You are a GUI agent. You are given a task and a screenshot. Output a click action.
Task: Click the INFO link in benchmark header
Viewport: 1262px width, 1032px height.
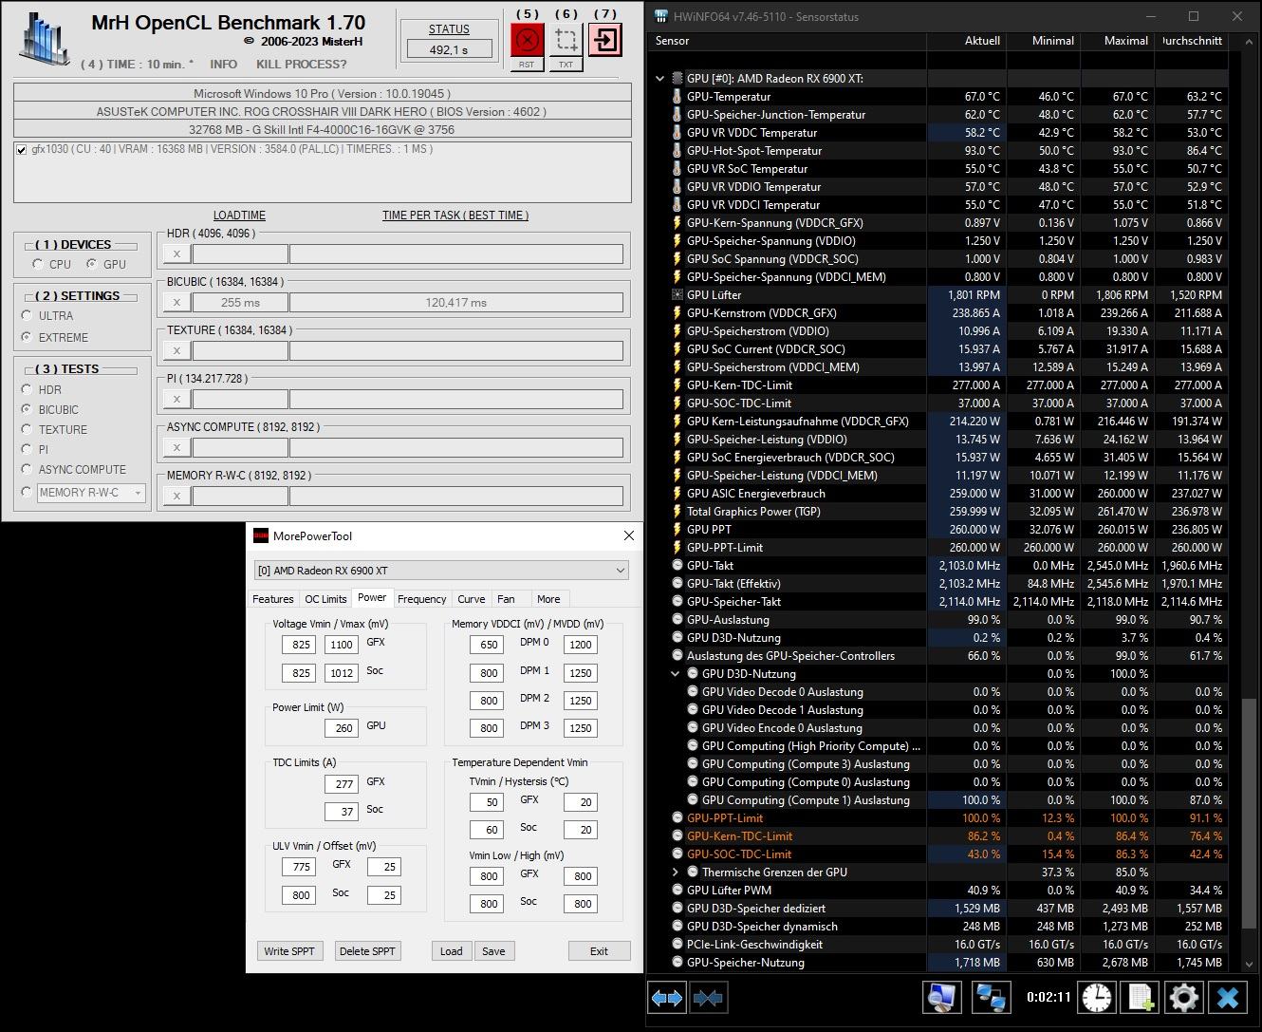[x=224, y=64]
